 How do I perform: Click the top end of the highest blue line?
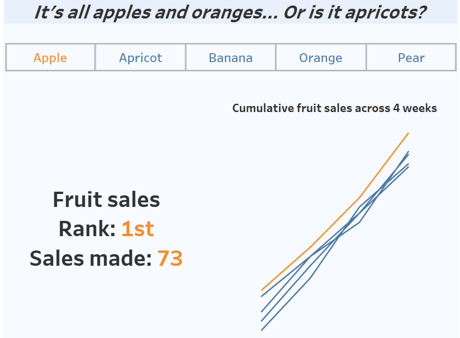(x=408, y=151)
